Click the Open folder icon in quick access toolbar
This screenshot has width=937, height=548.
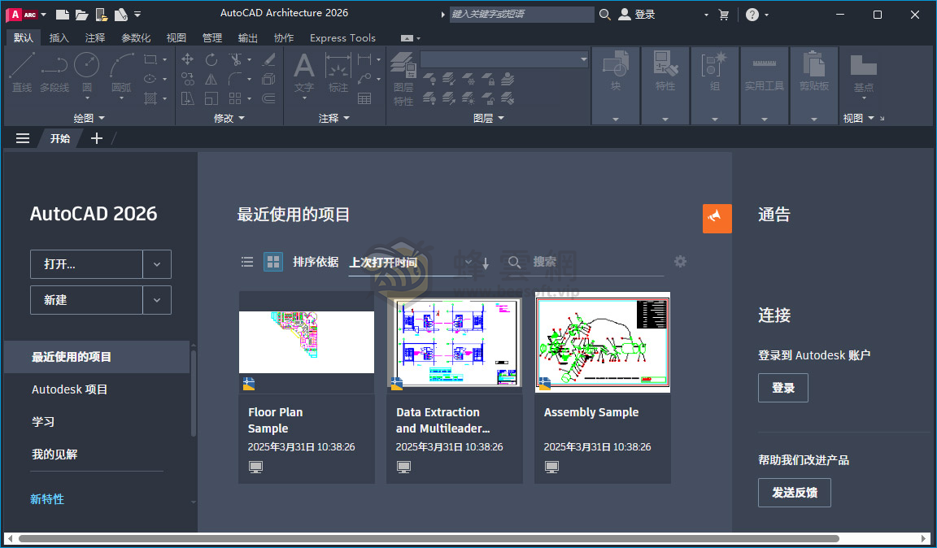[x=82, y=15]
